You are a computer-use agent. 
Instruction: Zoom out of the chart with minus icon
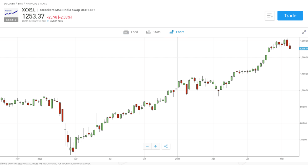point(147,146)
